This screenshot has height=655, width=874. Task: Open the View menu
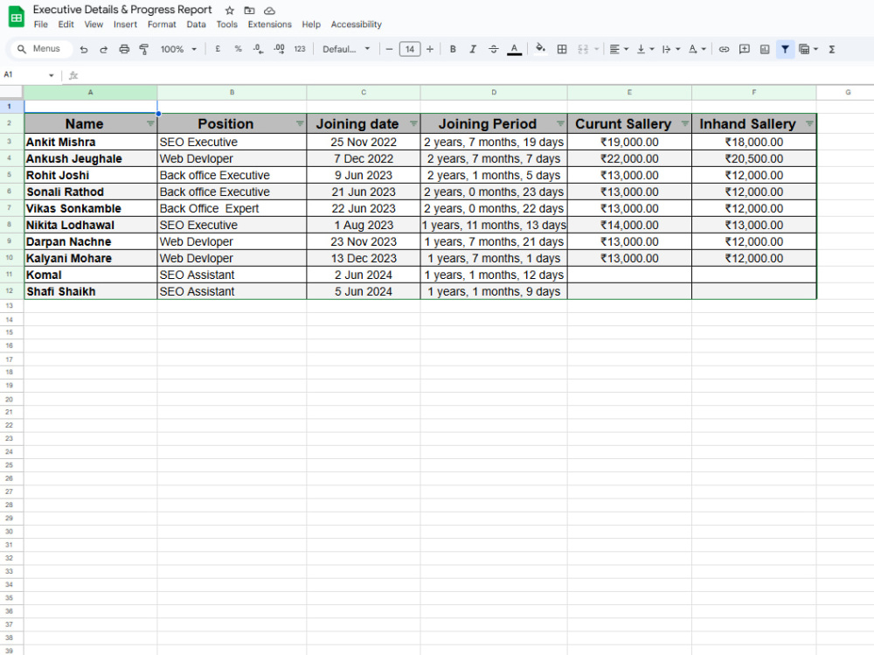[94, 24]
